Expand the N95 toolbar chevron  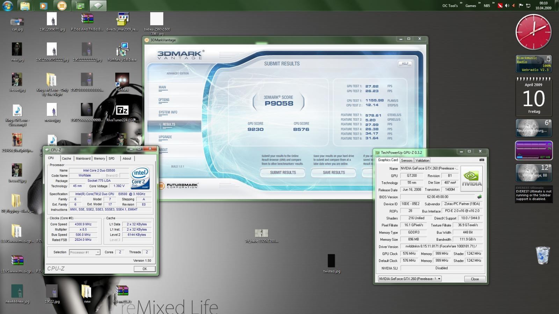[x=493, y=3]
